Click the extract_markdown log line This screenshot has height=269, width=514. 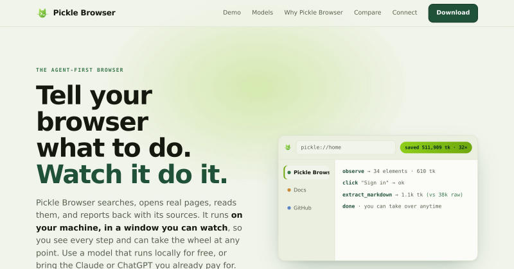pyautogui.click(x=402, y=195)
